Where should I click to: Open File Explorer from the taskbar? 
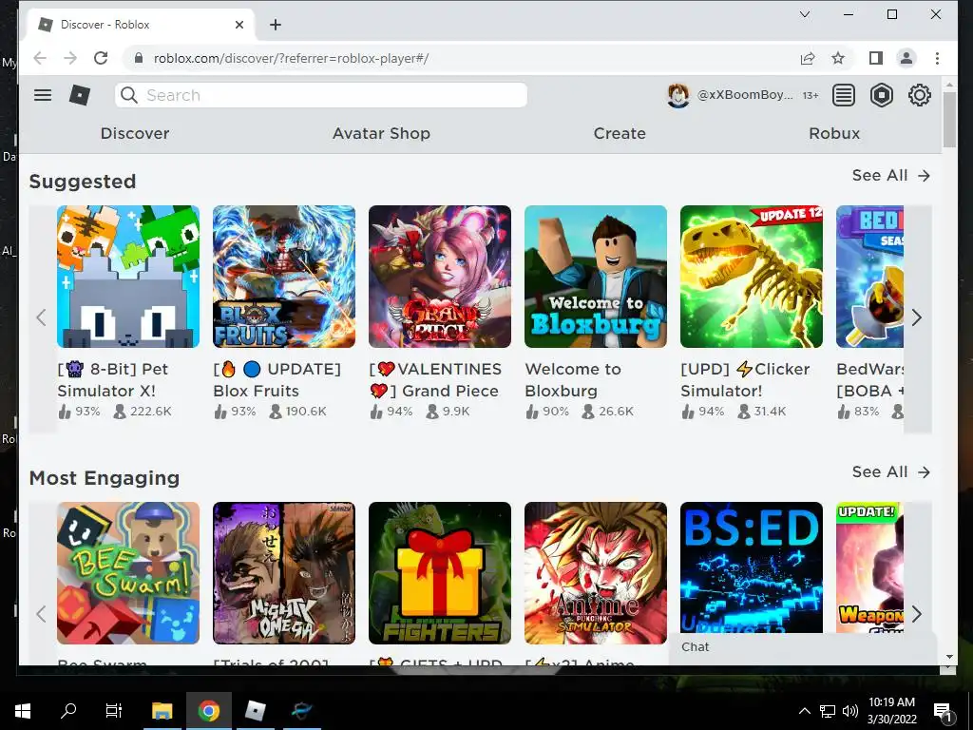coord(162,711)
